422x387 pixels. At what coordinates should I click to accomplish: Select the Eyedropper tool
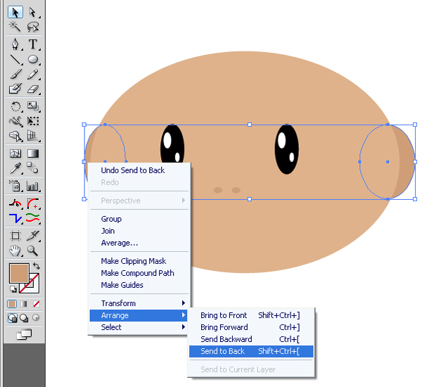tap(15, 168)
